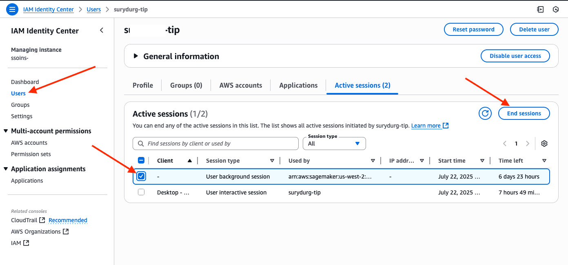
Task: Open the Session type All dropdown
Action: [x=334, y=144]
